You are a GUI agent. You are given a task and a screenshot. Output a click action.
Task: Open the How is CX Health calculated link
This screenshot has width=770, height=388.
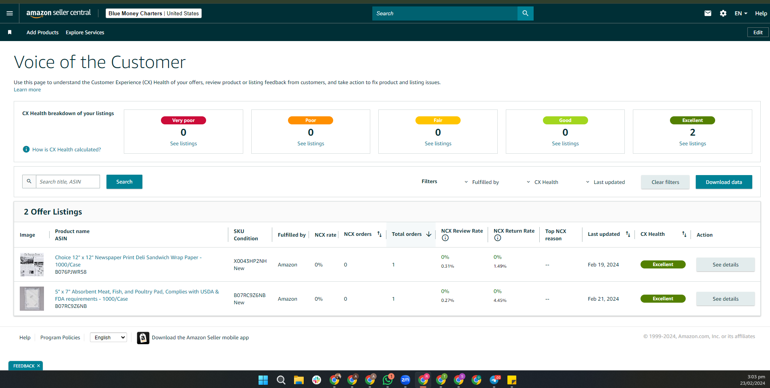(67, 149)
